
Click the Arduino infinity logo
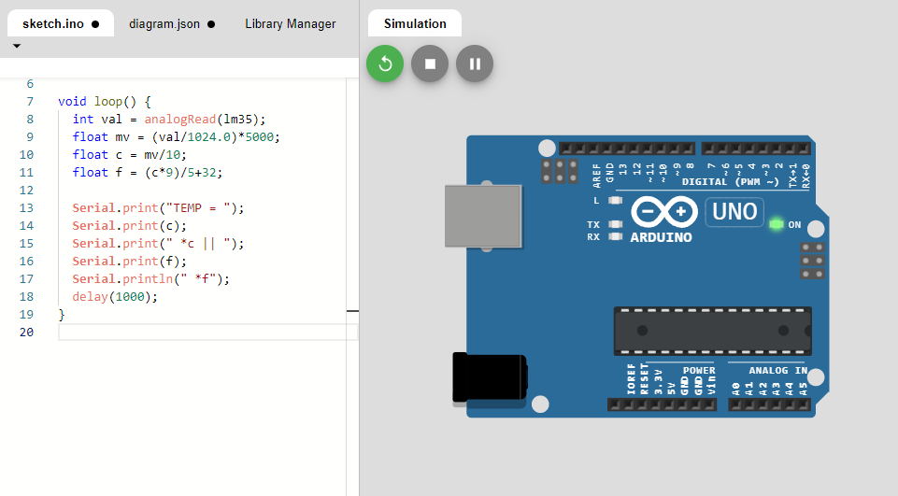tap(664, 212)
